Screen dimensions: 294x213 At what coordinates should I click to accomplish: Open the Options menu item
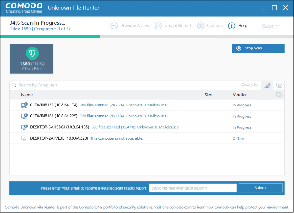(x=210, y=26)
